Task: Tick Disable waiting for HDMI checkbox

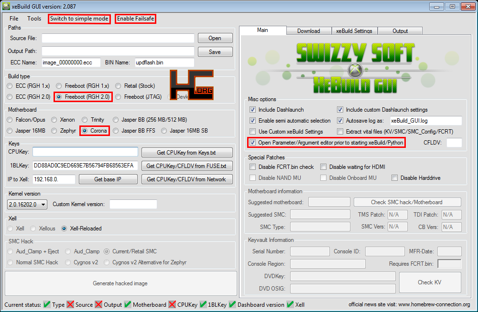Action: tap(323, 167)
